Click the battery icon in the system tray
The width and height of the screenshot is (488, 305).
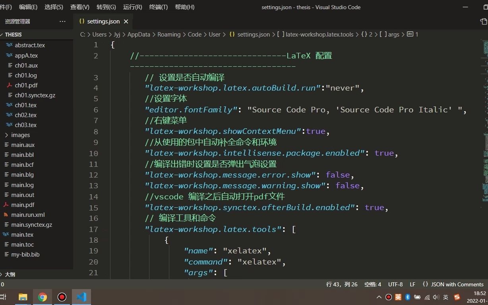[417, 297]
